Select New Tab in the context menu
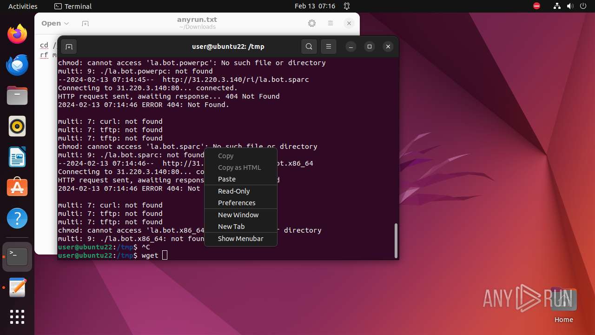 coord(241,227)
